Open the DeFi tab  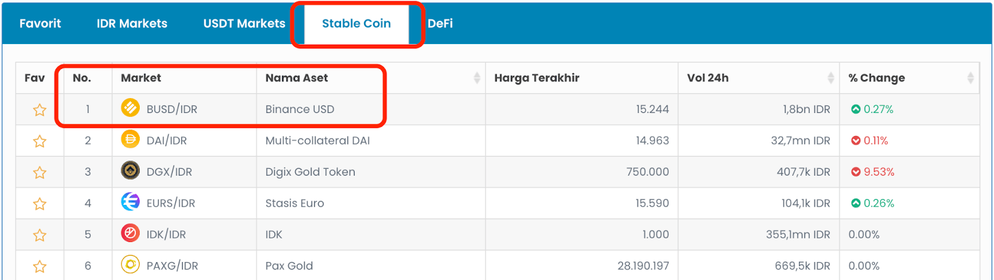(x=440, y=24)
